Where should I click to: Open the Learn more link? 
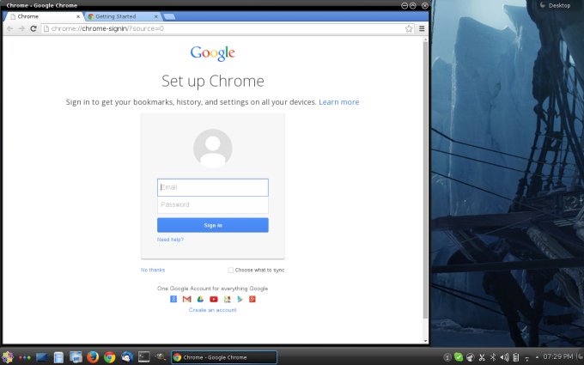click(339, 102)
